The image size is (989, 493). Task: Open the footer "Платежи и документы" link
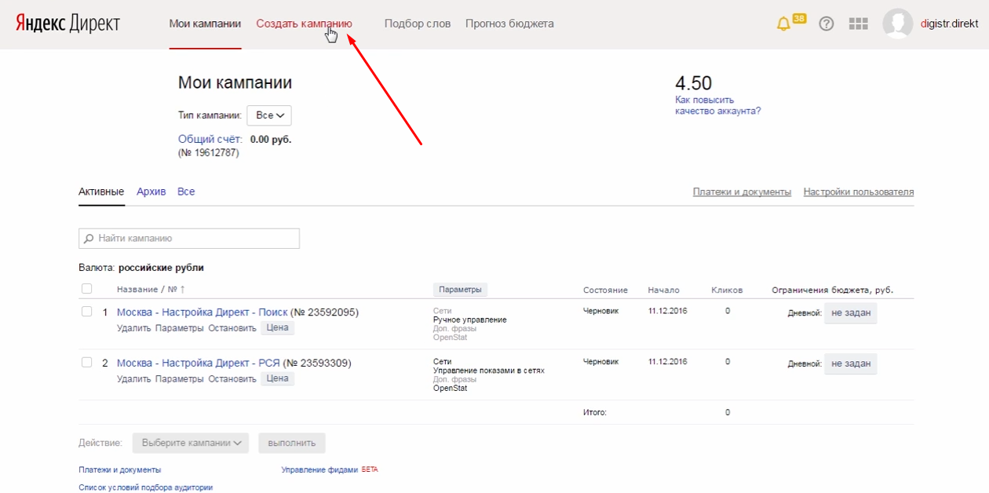(120, 469)
